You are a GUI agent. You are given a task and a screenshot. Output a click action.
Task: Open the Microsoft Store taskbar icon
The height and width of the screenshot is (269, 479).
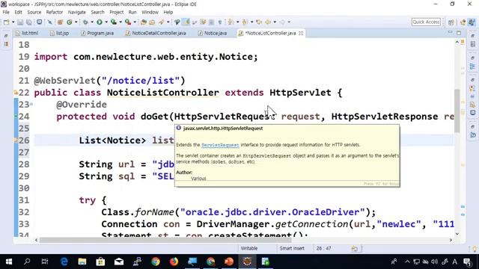100,262
